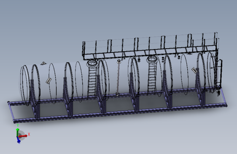The image size is (237, 154).
Task: Select the vertical level gauge rod on the tank
Action: 118,78
